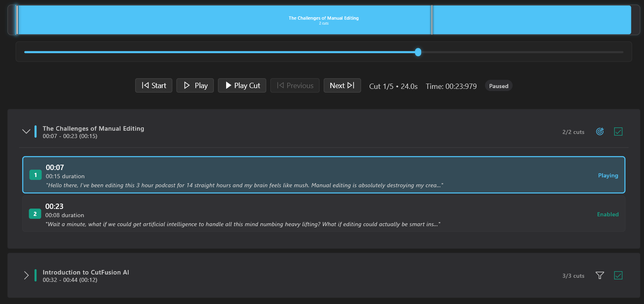Click the green number 1 cut badge
The height and width of the screenshot is (304, 644).
(x=35, y=175)
